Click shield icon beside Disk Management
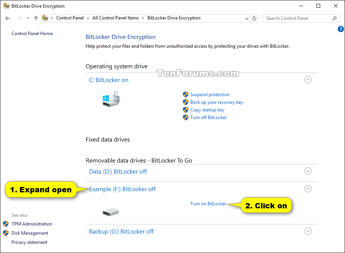The height and width of the screenshot is (253, 345). coord(6,233)
